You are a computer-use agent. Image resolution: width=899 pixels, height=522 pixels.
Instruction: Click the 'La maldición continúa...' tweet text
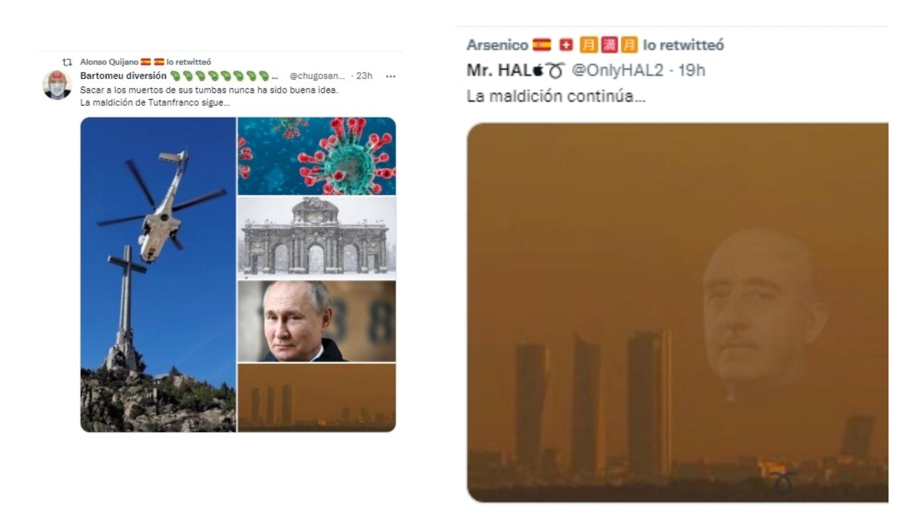pos(556,97)
